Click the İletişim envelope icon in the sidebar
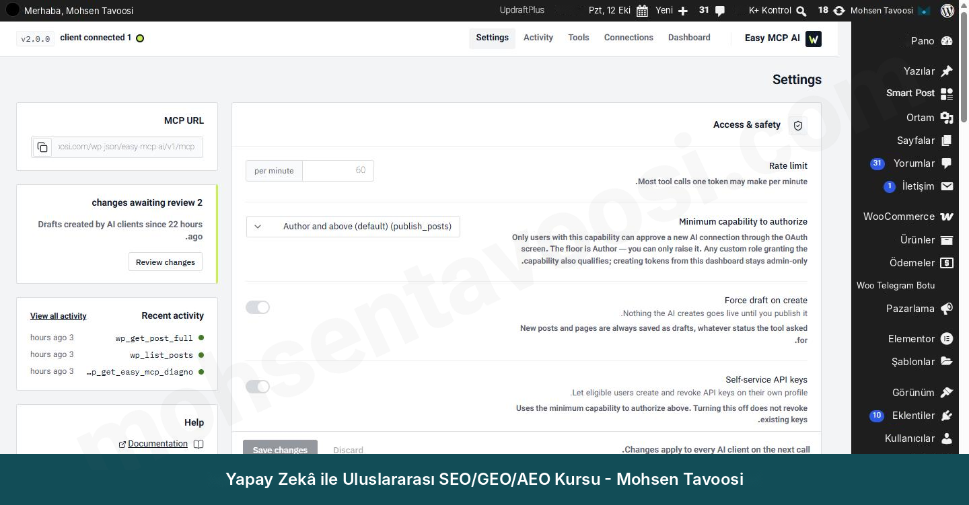The width and height of the screenshot is (969, 505). click(x=947, y=186)
